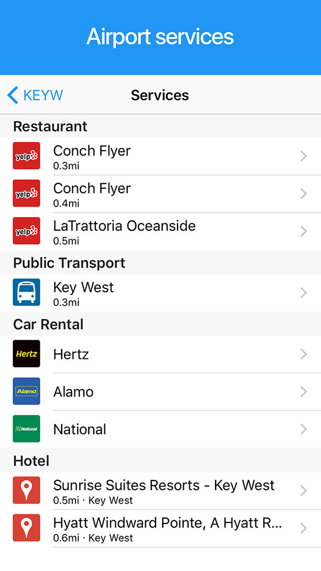Open the chevron on the Key West transport row

[x=303, y=292]
